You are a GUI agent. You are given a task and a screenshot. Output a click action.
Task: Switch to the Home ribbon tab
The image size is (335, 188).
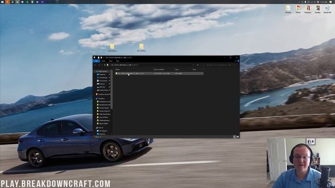point(104,61)
